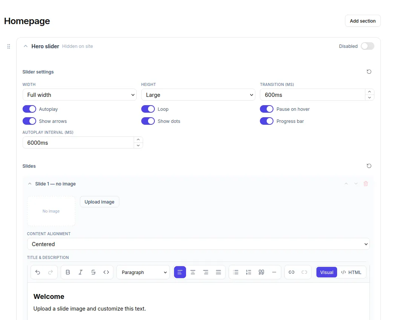Toggle the Pause on hover switch
Image resolution: width=400 pixels, height=320 pixels.
point(267,109)
